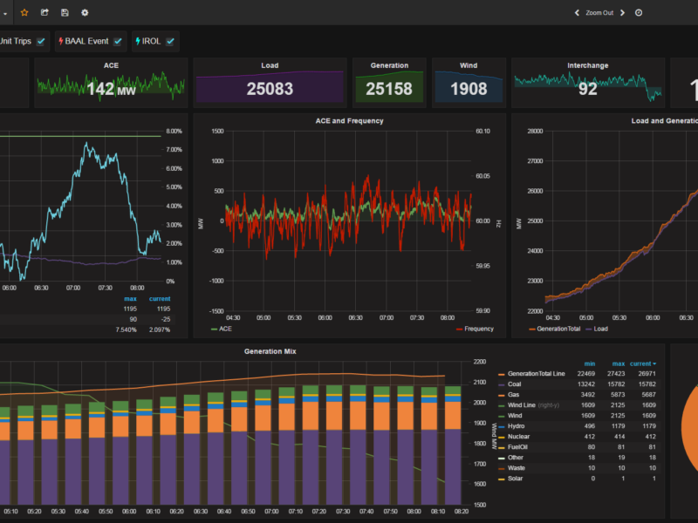Open the ACE panel title
The width and height of the screenshot is (698, 523).
pos(111,65)
